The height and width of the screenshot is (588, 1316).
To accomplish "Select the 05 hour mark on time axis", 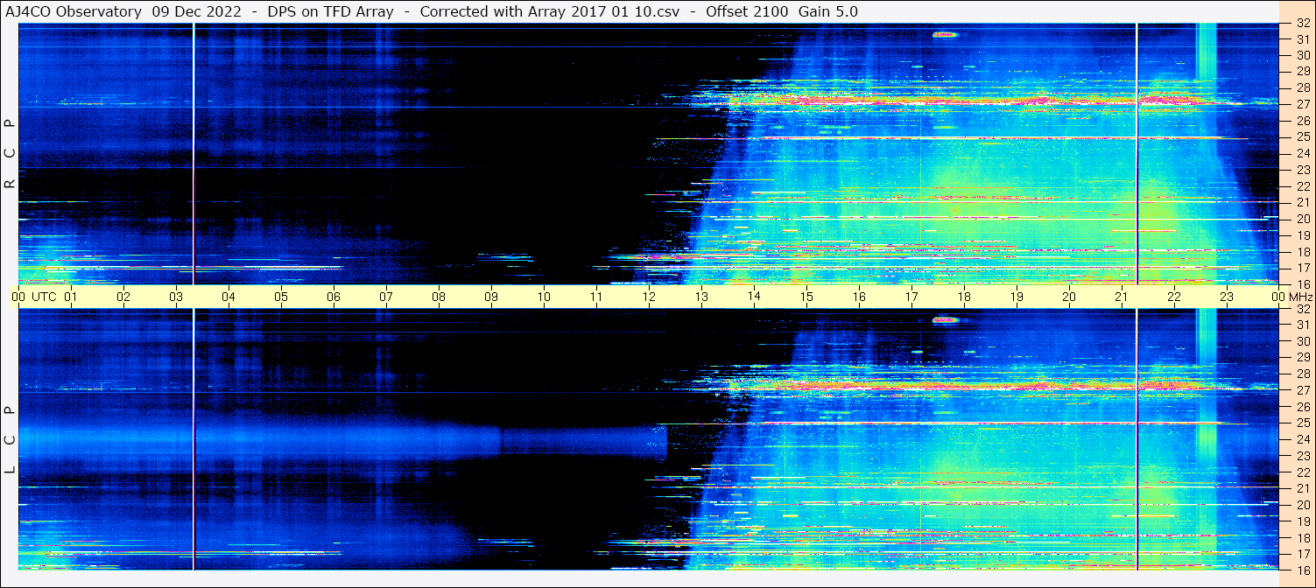I will (x=281, y=297).
